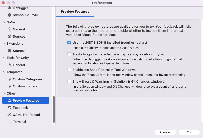This screenshot has height=138, width=203.
Task: Open the Terminal icon entry
Action: 10,122
